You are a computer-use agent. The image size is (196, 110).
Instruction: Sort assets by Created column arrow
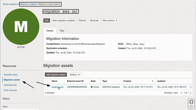153,81
